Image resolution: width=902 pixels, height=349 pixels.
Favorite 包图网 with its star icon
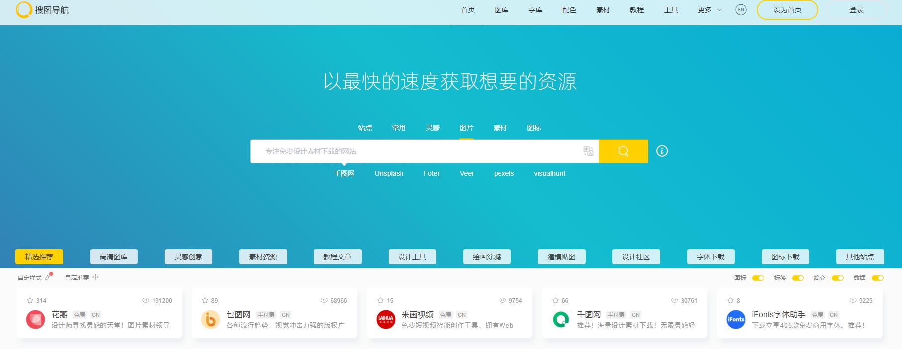[205, 300]
